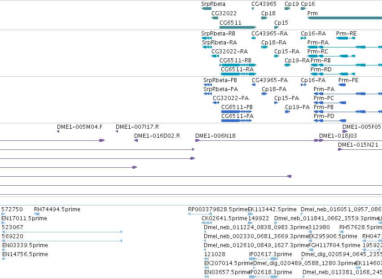Click EST IP02618.3prime
Viewport: 382px width, 279px height.
(263, 277)
